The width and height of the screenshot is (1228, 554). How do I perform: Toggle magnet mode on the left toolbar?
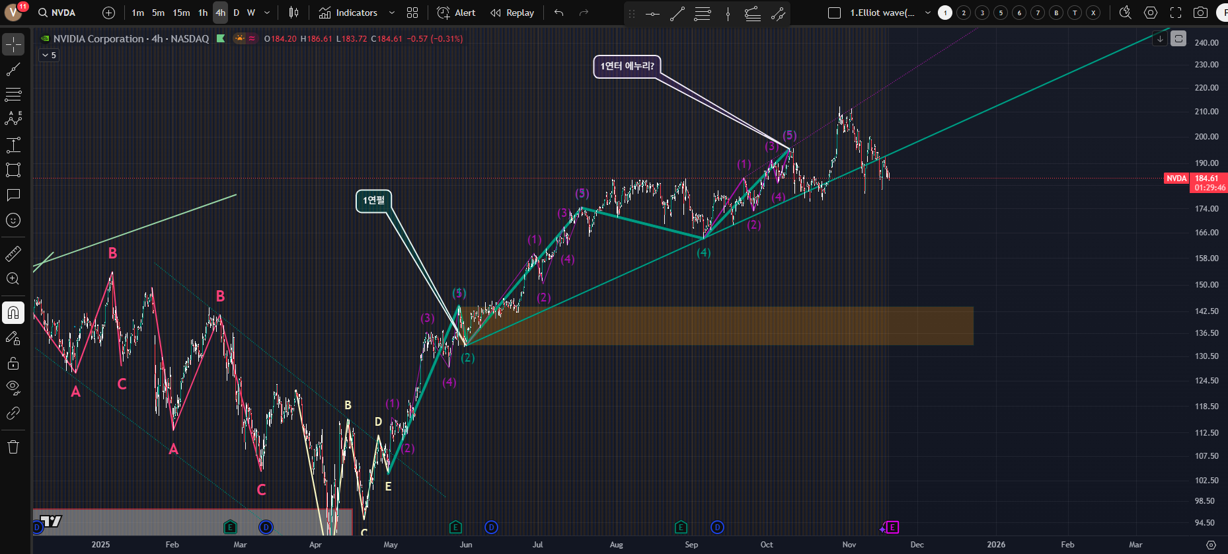tap(13, 313)
